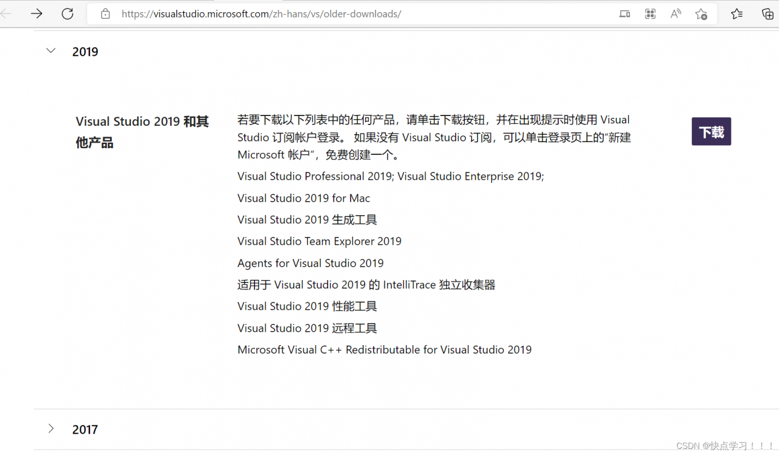Select the 'Visual Studio 2019 远程工具' line
The width and height of the screenshot is (779, 455).
pos(307,328)
